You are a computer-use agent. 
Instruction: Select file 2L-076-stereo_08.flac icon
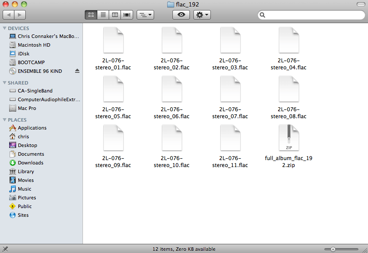(x=289, y=89)
